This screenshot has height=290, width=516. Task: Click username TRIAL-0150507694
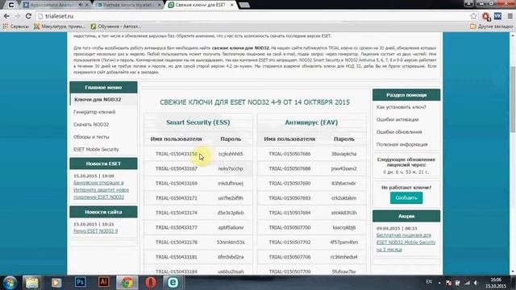[x=289, y=213]
